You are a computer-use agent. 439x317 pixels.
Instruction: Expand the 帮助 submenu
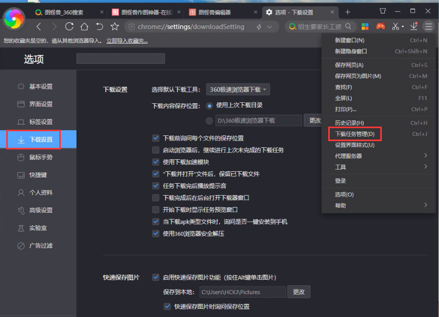coord(379,205)
